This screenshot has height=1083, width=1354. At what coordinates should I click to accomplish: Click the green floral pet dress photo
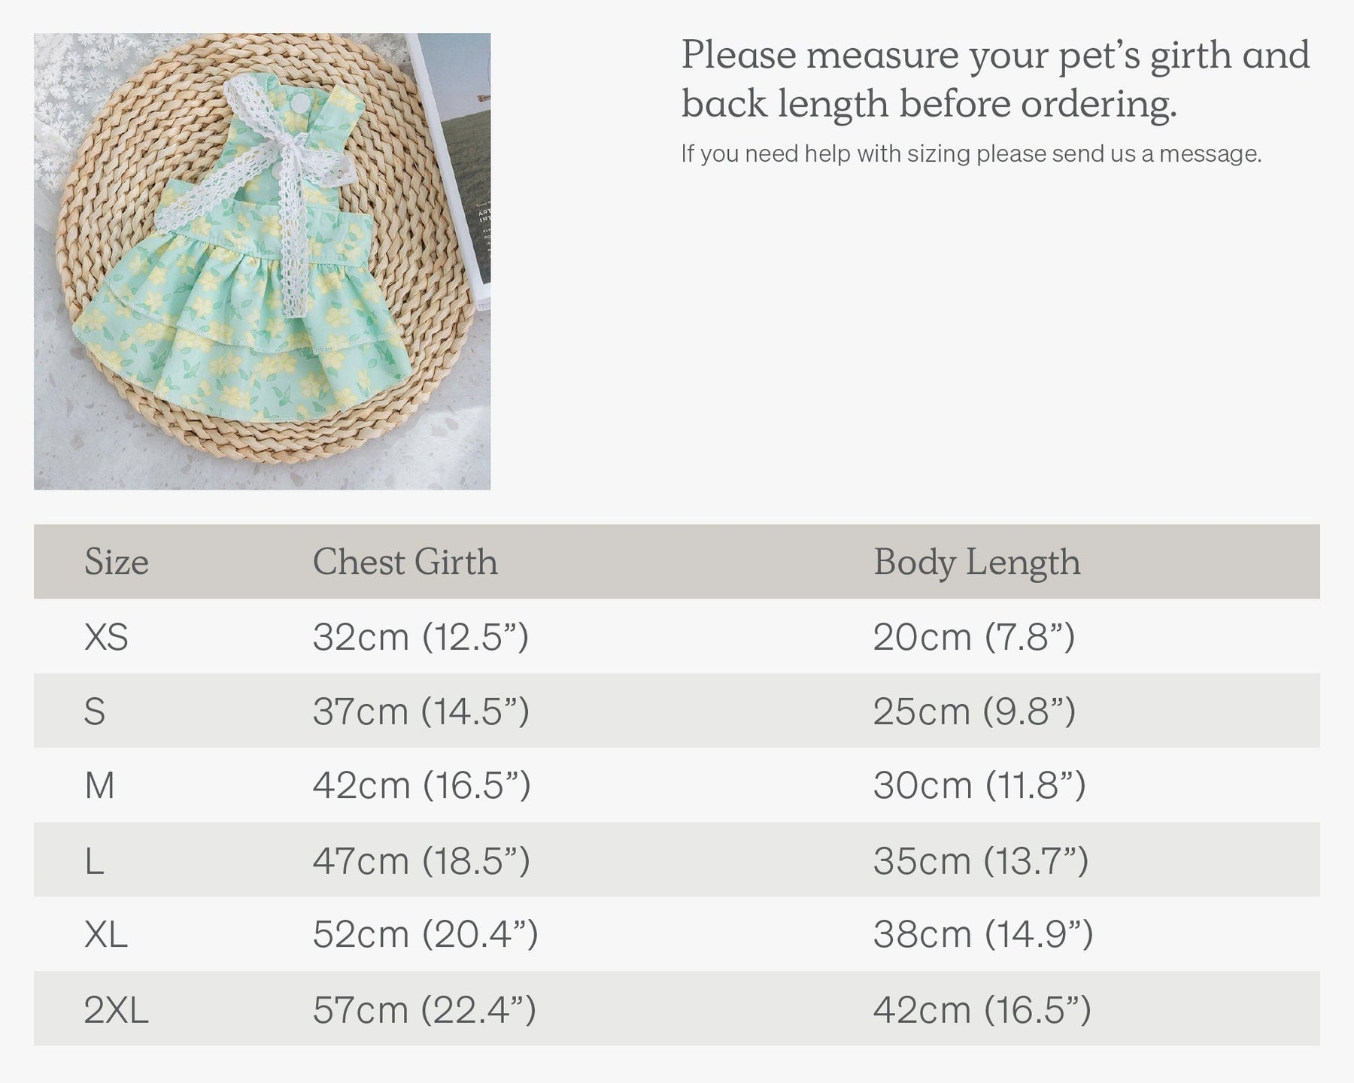click(x=262, y=261)
